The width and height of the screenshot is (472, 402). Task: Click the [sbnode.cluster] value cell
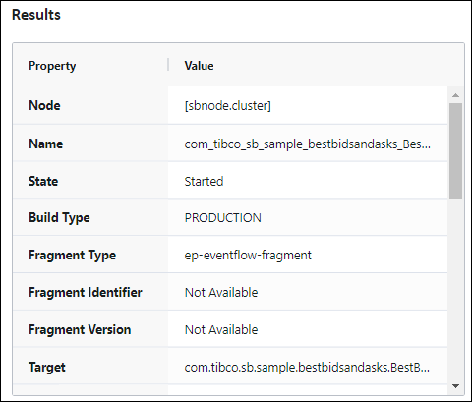[x=308, y=105]
